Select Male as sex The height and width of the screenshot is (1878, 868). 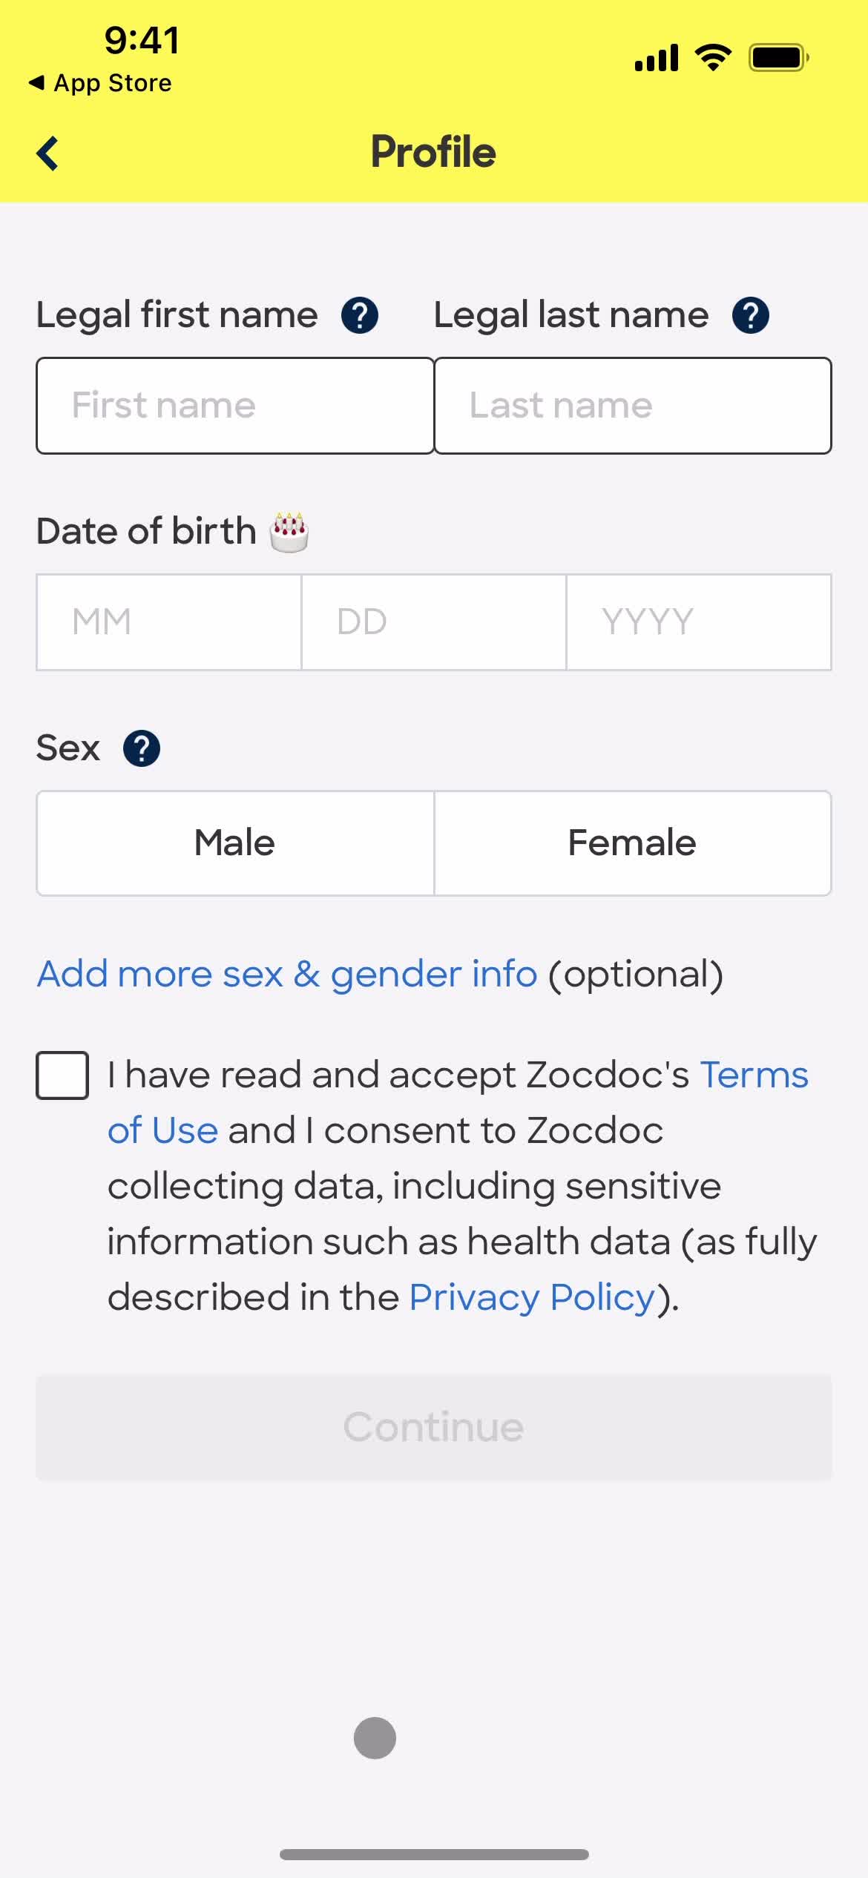[x=235, y=843]
